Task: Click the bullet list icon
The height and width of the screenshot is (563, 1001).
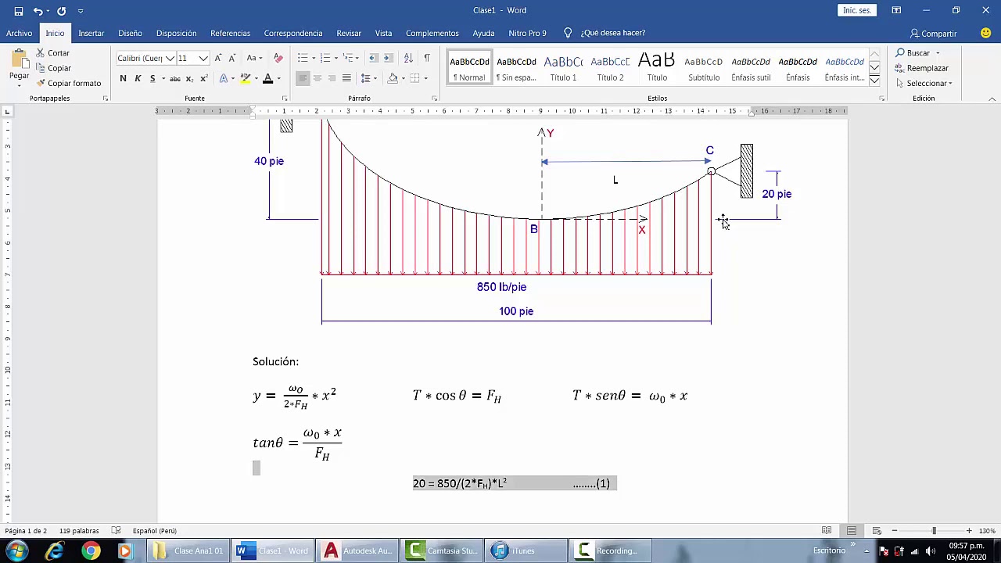Action: [303, 59]
